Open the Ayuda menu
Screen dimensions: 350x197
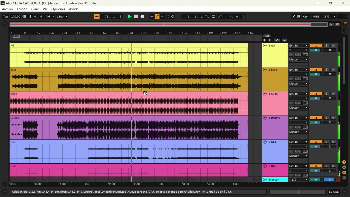pyautogui.click(x=74, y=9)
